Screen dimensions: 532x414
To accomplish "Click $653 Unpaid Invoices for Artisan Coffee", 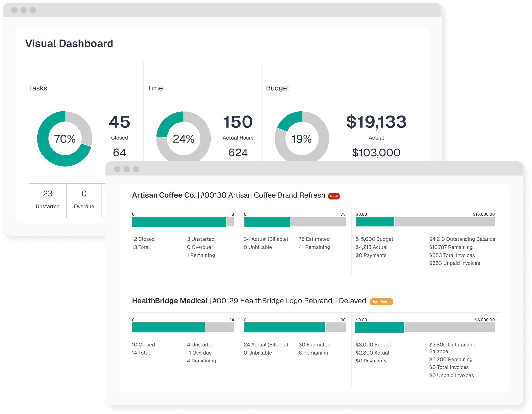I will click(455, 263).
